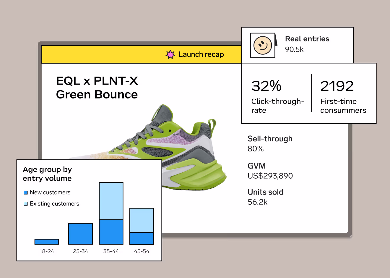Screen dimensions: 390x278
Task: Click the 32% click-through value
Action: point(266,86)
